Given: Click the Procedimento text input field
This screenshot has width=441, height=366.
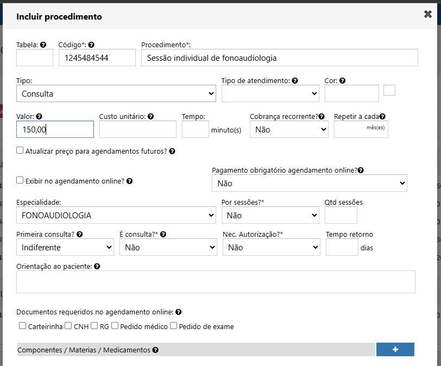Looking at the screenshot, I should point(279,58).
